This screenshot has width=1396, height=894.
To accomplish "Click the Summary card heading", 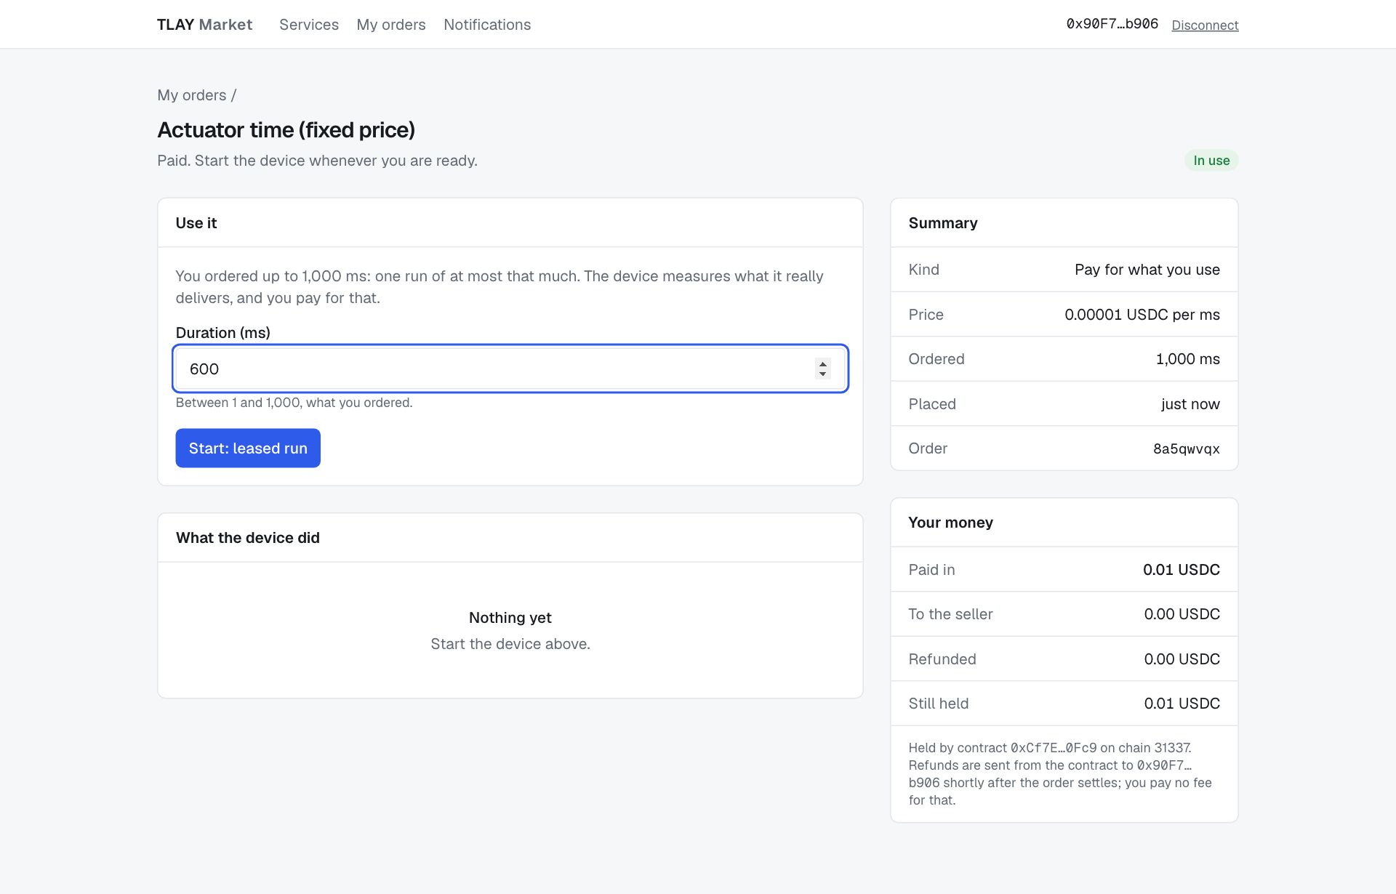I will 943,223.
